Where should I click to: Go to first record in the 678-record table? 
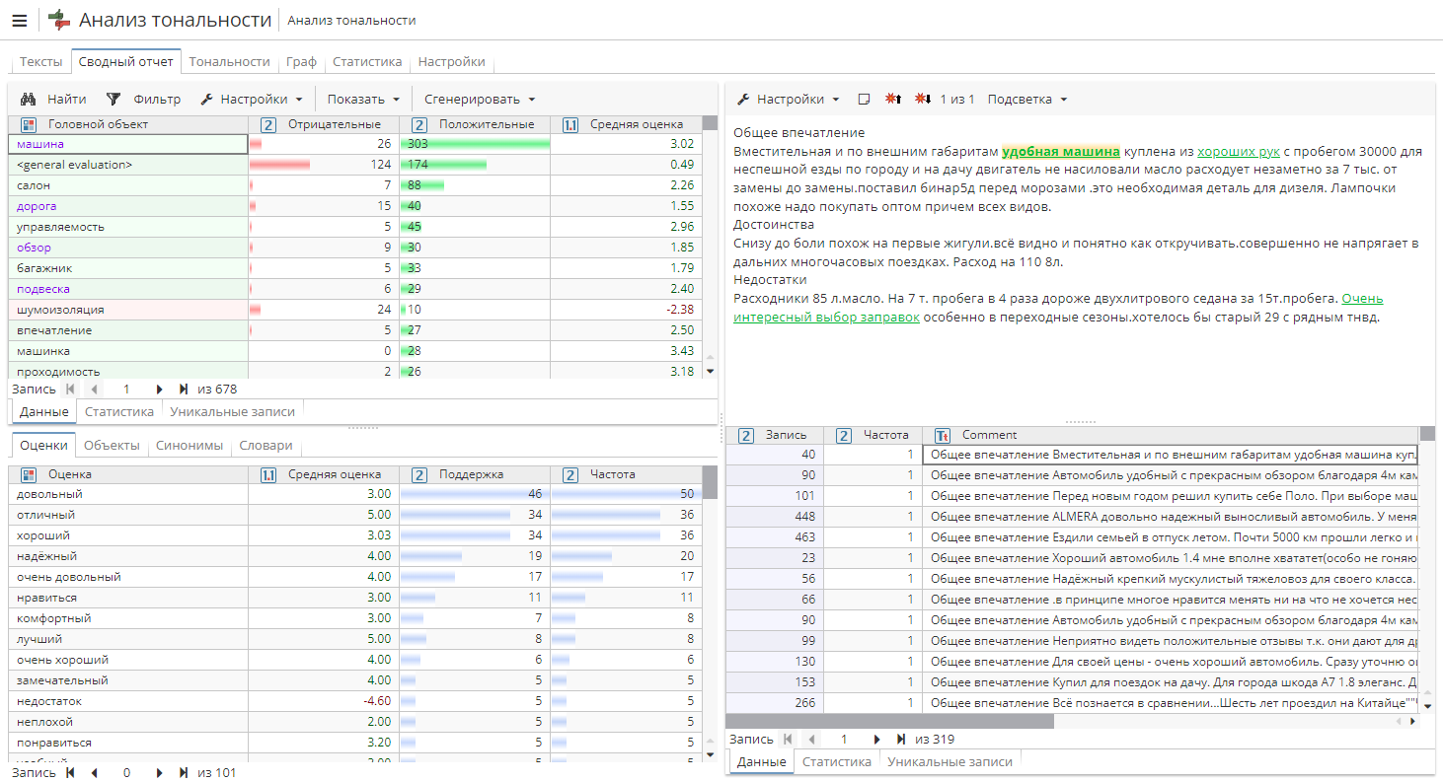(70, 389)
